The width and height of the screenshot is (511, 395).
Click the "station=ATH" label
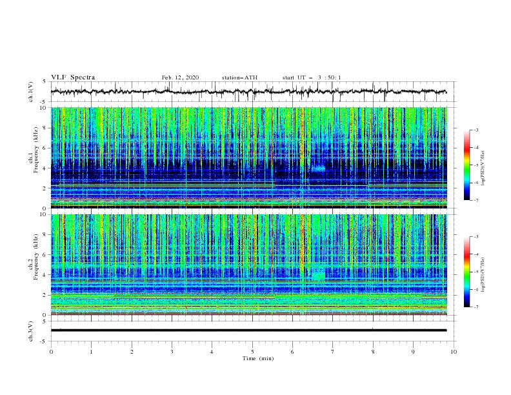point(239,77)
